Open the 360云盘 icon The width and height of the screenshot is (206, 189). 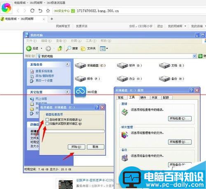[80, 92]
